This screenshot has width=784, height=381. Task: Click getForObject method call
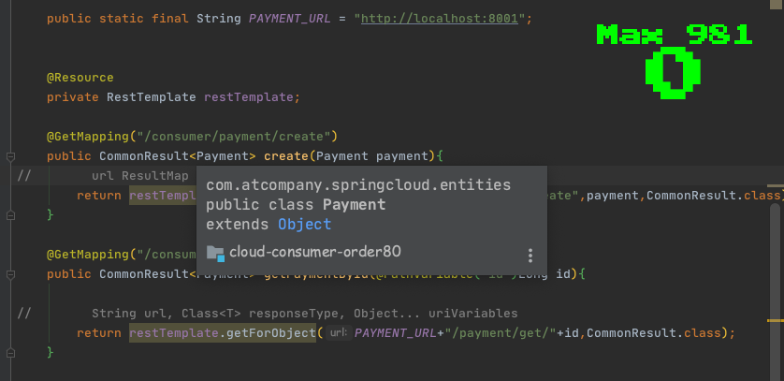[271, 333]
